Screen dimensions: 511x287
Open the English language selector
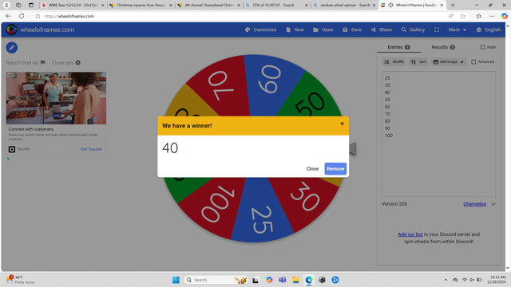point(488,29)
